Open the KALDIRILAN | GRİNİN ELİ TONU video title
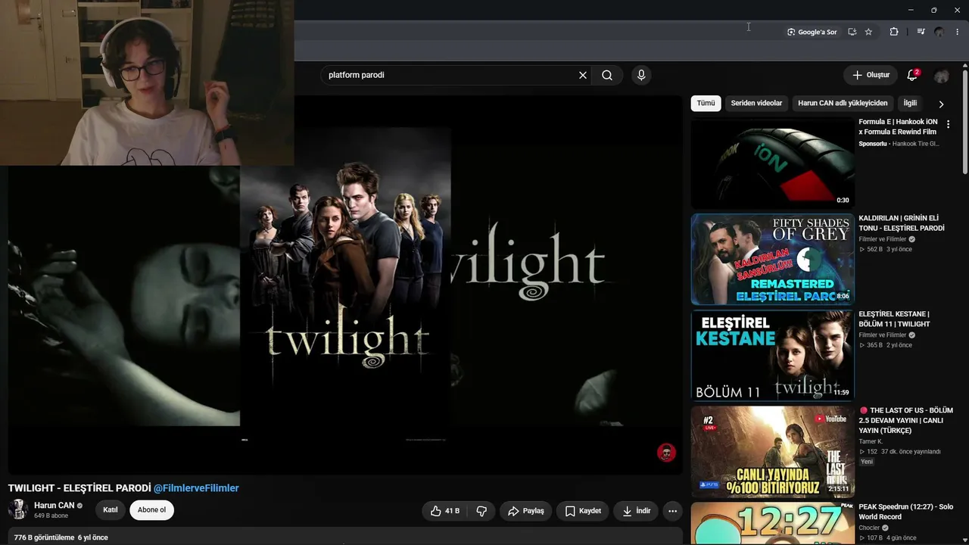 [x=902, y=223]
